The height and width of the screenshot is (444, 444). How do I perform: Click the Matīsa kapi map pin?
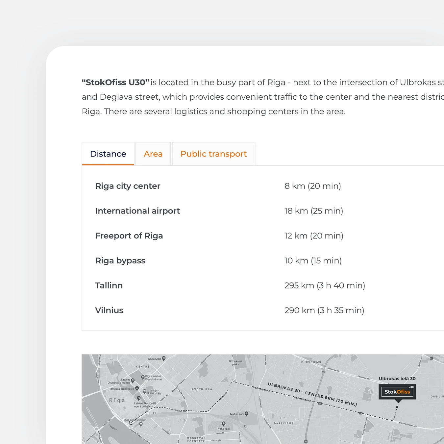[x=247, y=414]
